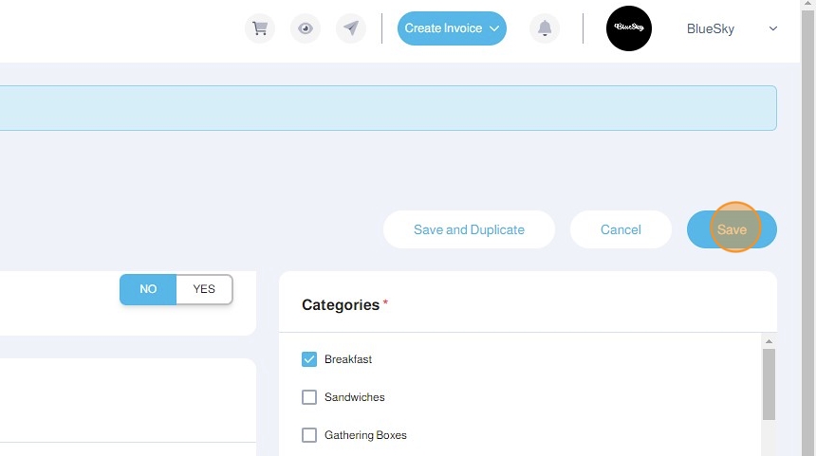
Task: Open the shopping cart icon
Action: click(260, 28)
